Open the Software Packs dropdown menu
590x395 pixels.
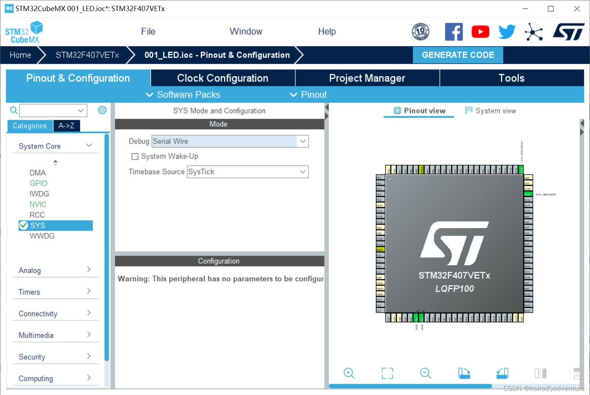pos(183,95)
